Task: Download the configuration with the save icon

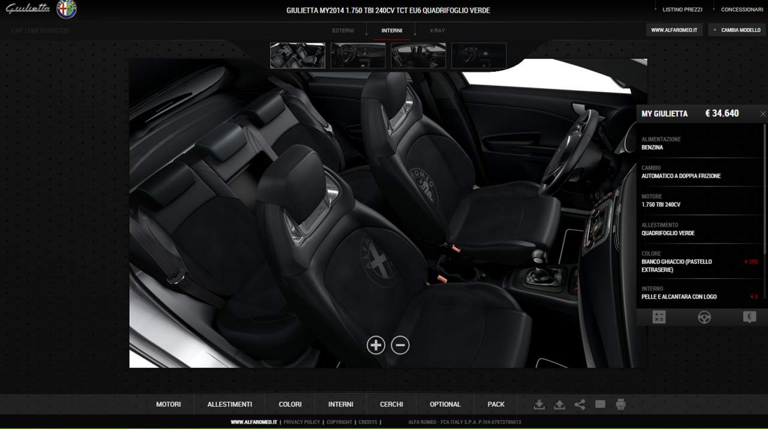Action: (539, 404)
